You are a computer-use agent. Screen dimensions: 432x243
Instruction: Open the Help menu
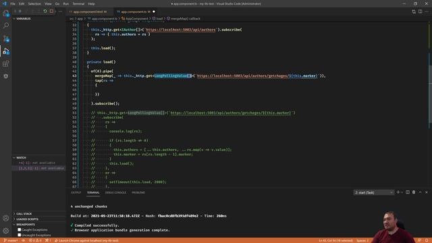pyautogui.click(x=92, y=4)
